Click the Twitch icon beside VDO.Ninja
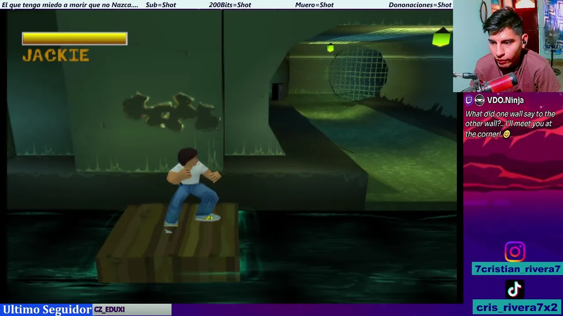 [x=469, y=101]
